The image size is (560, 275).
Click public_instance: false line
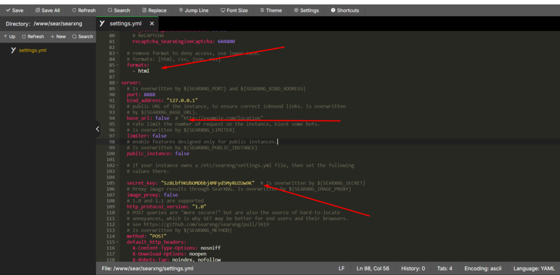pyautogui.click(x=158, y=154)
